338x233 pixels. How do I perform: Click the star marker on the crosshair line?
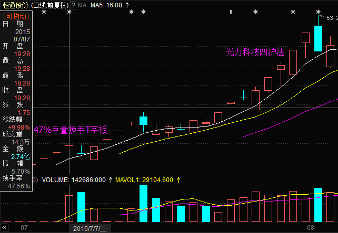click(69, 12)
